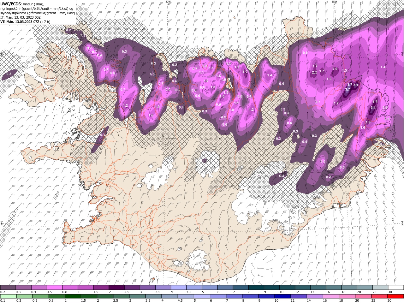Image resolution: width=404 pixels, height=303 pixels.
Task: Choose the deep blue lower-row swatch labeled 10
Action: coord(282,296)
